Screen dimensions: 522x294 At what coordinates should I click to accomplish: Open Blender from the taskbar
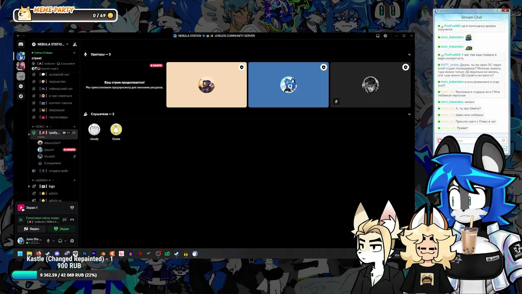(x=103, y=254)
